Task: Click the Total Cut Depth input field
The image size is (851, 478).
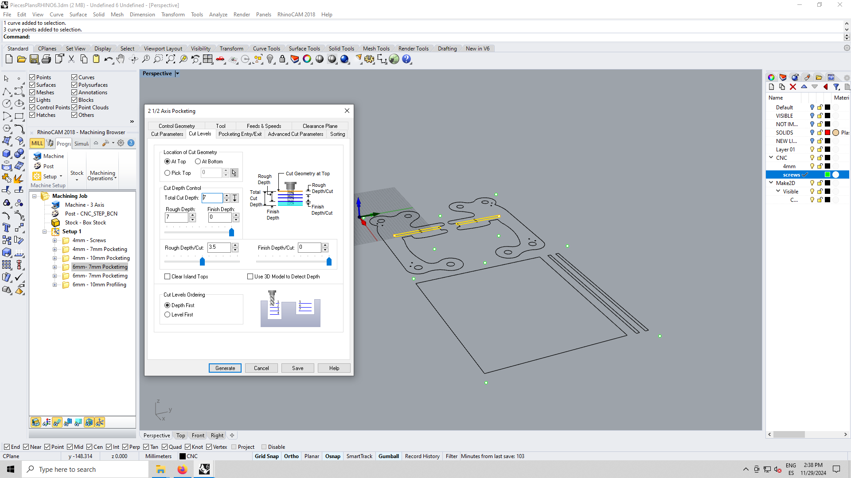Action: pos(212,198)
